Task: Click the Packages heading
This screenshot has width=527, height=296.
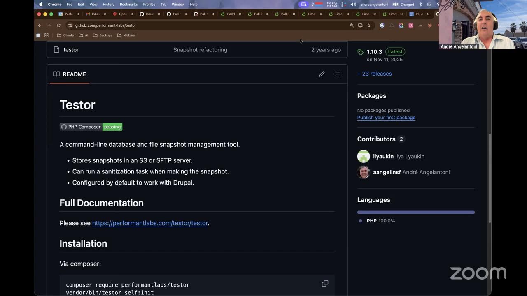Action: tap(372, 96)
